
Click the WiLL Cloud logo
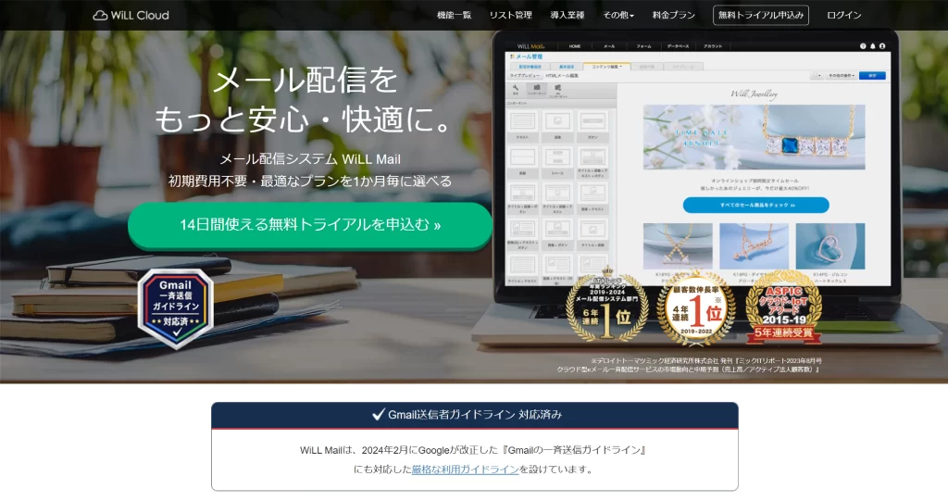131,15
